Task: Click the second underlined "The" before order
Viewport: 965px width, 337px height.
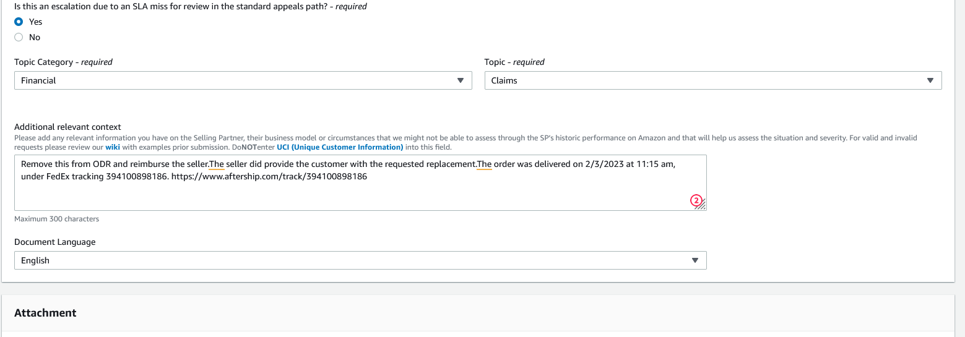Action: click(x=484, y=164)
